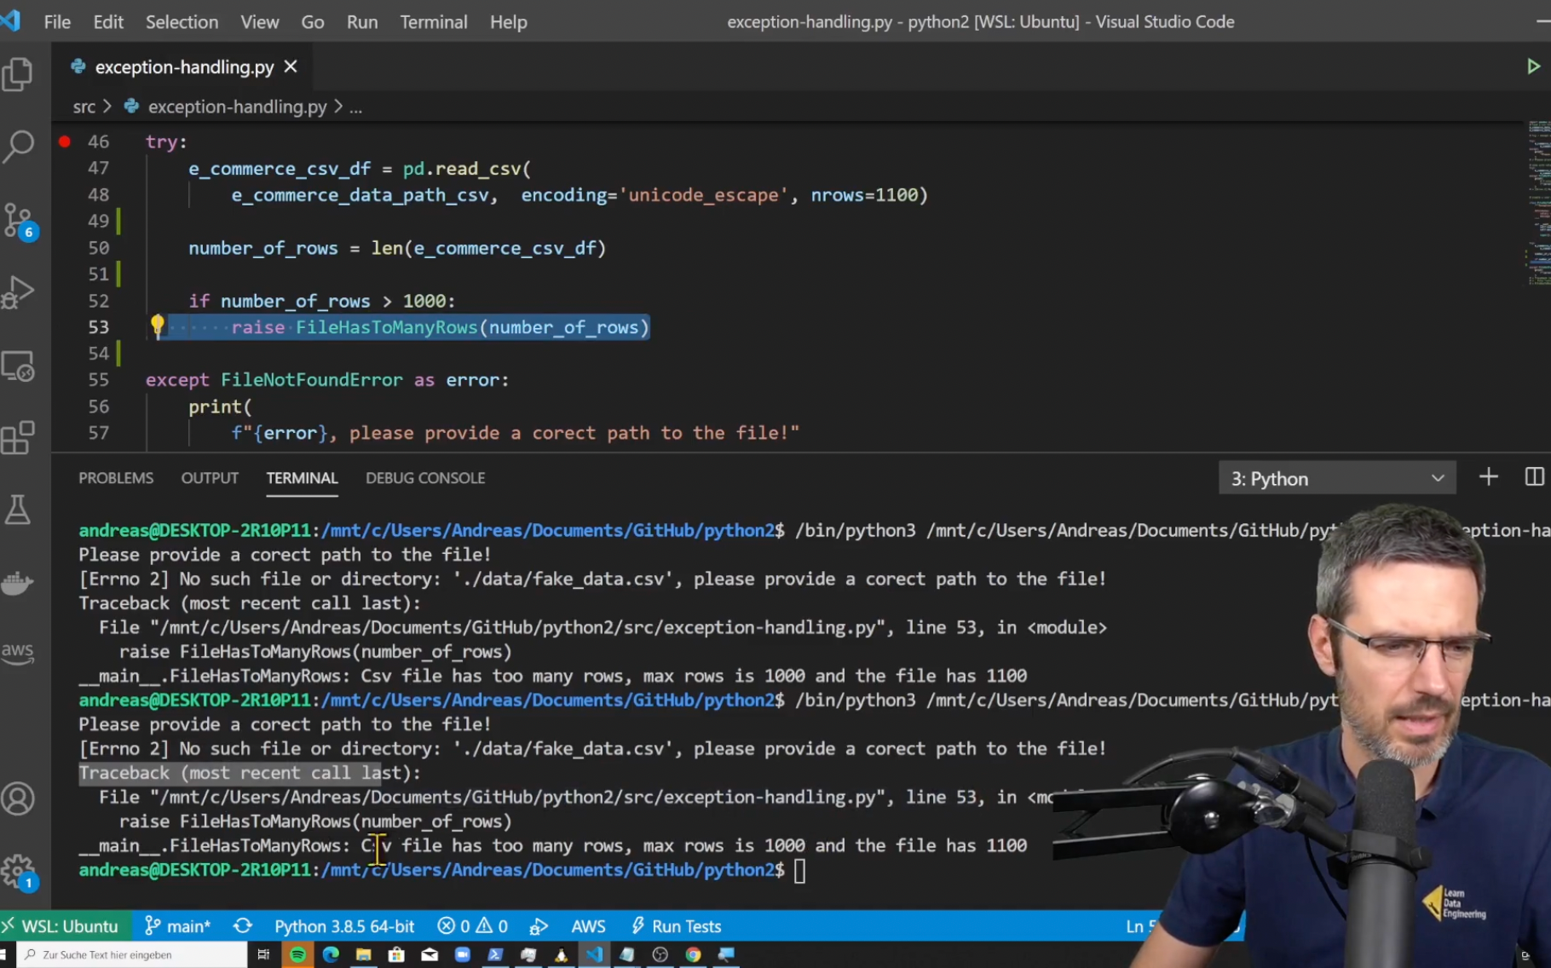
Task: Open the Selection menu
Action: (182, 22)
